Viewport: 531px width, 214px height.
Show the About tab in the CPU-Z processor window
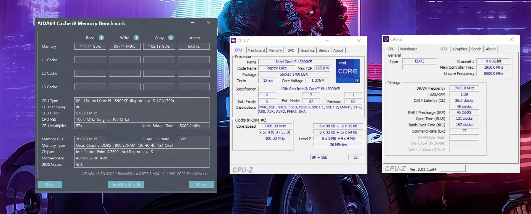[x=338, y=50]
